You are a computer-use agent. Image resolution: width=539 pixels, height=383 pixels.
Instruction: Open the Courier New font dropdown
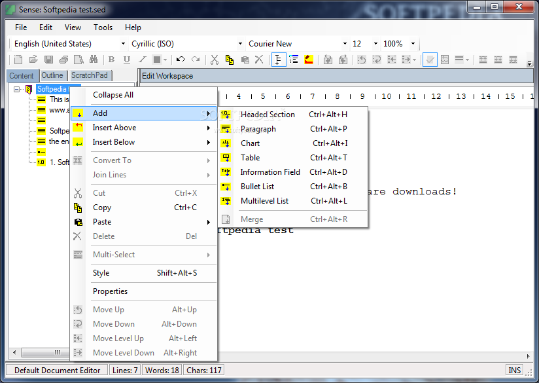(345, 44)
